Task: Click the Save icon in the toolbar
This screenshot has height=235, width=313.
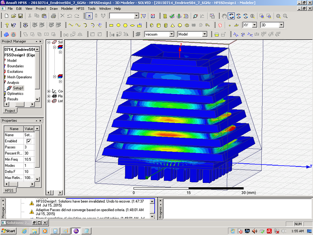Action: pos(21,16)
